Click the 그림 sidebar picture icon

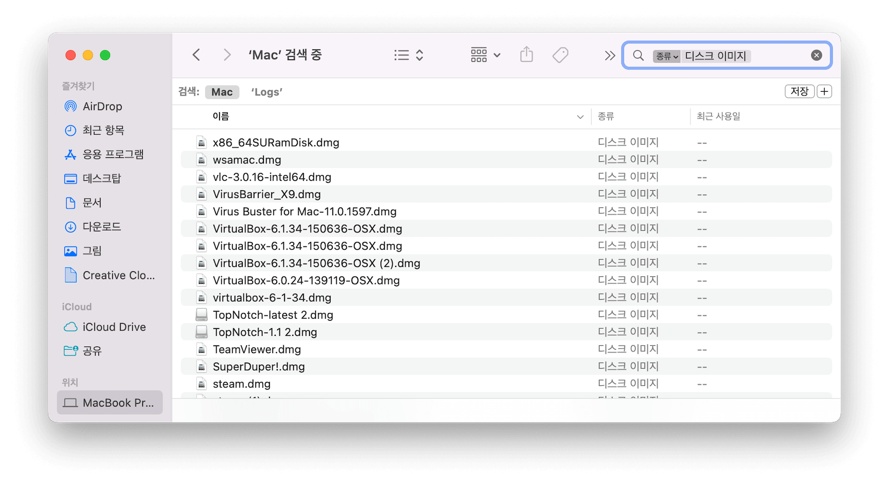[x=71, y=251]
